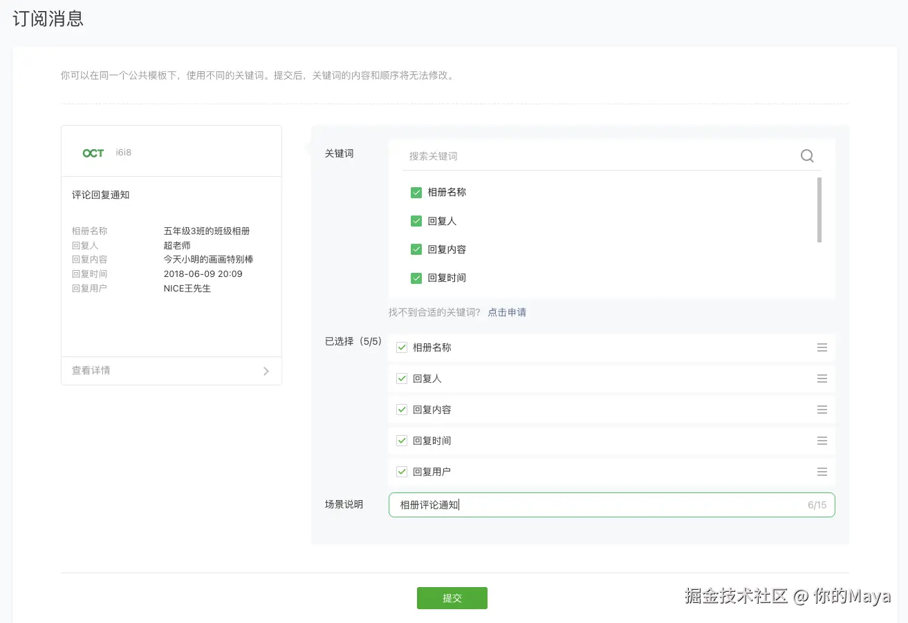The height and width of the screenshot is (623, 908).
Task: Click preview value NICE王先生
Action: click(187, 288)
